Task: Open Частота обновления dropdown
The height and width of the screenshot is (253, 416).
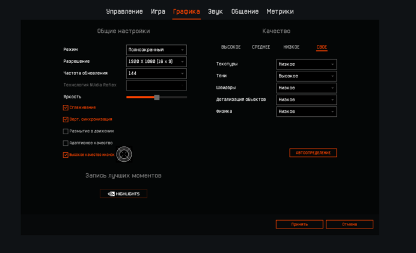Action: click(x=156, y=73)
